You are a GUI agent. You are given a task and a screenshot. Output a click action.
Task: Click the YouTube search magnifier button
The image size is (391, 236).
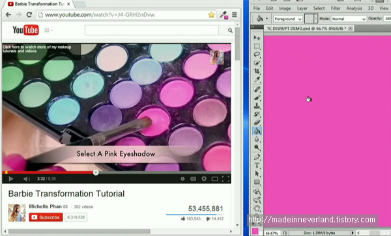230,31
